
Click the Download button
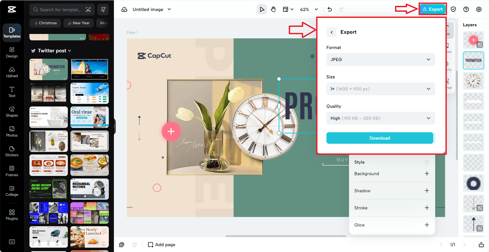tap(380, 138)
